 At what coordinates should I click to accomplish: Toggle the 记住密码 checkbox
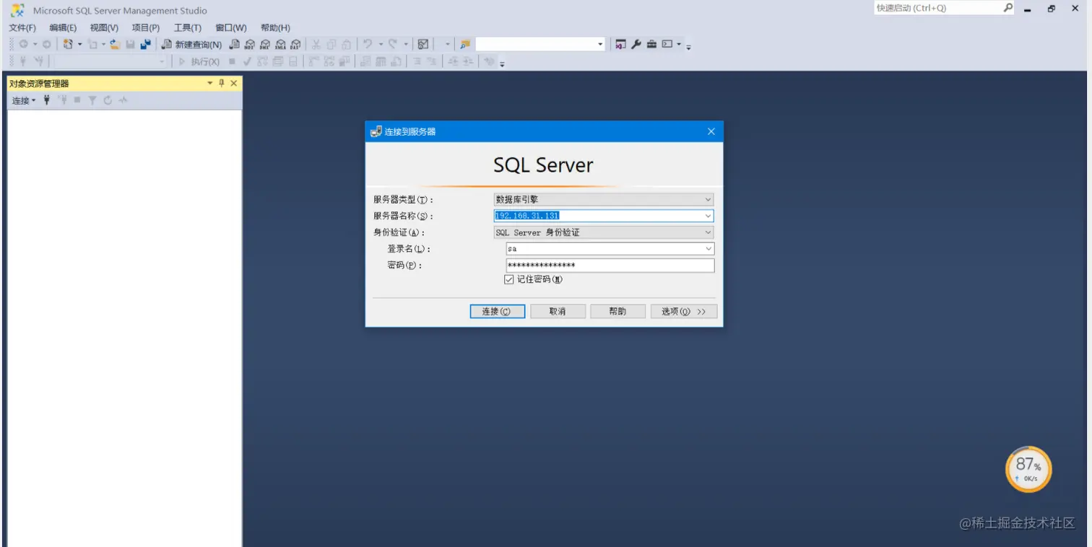(509, 280)
